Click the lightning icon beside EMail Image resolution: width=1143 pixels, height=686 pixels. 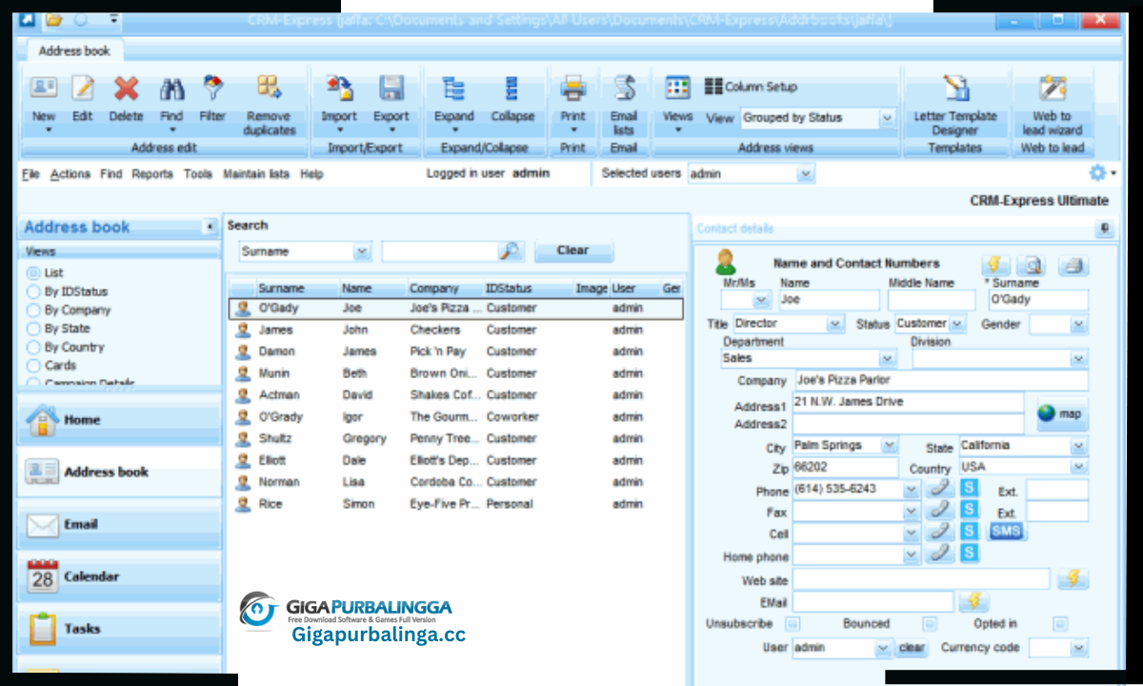tap(973, 601)
